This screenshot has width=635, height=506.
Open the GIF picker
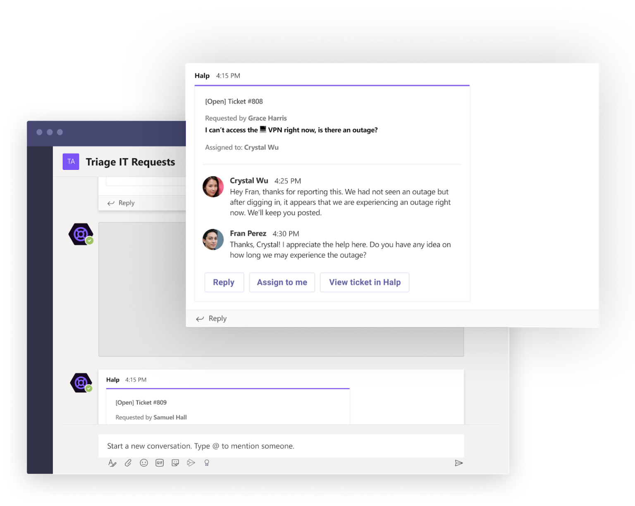tap(160, 463)
